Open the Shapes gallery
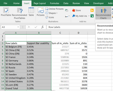This screenshot has height=91, width=113. tap(51, 13)
